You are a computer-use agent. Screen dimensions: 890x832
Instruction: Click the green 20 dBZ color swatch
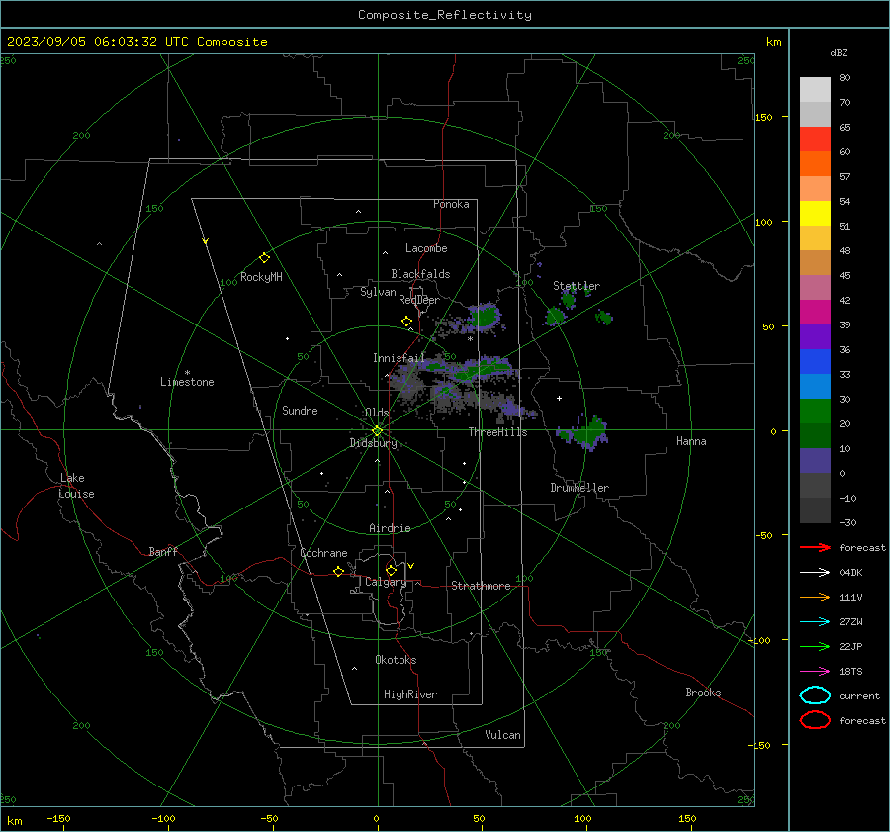pyautogui.click(x=815, y=412)
